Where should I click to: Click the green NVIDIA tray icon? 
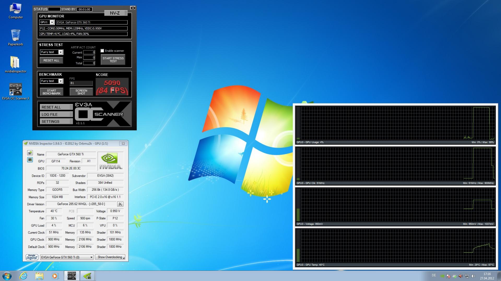click(x=442, y=276)
